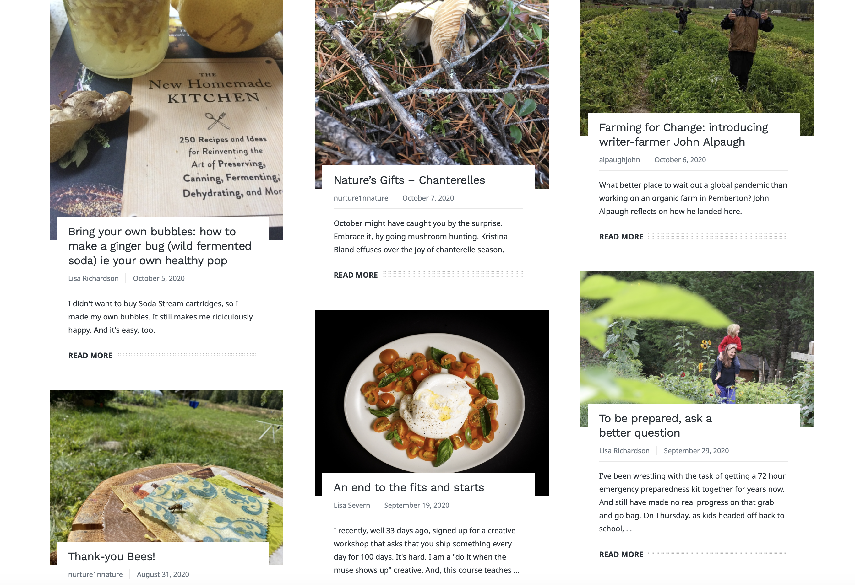
Task: Click the tomato burrata plate photo
Action: coord(432,392)
